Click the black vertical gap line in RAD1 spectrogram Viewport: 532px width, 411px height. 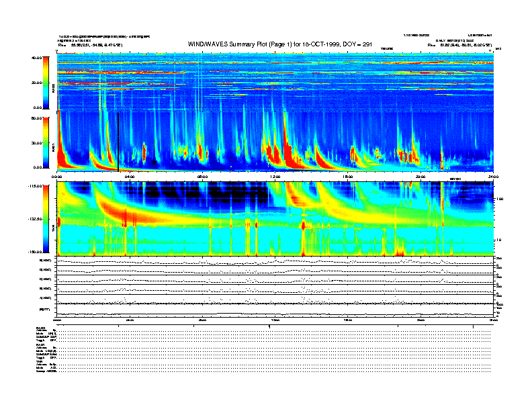coord(118,142)
